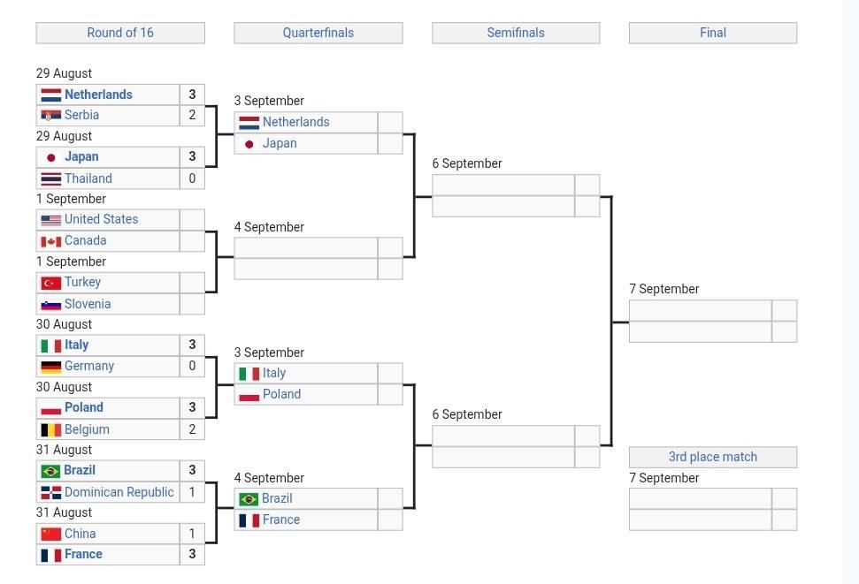
Task: Open the Quarterfinals header link
Action: coord(318,33)
